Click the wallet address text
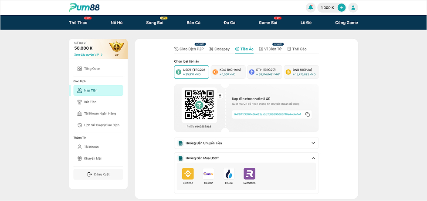Image resolution: width=427 pixels, height=201 pixels. click(x=268, y=114)
